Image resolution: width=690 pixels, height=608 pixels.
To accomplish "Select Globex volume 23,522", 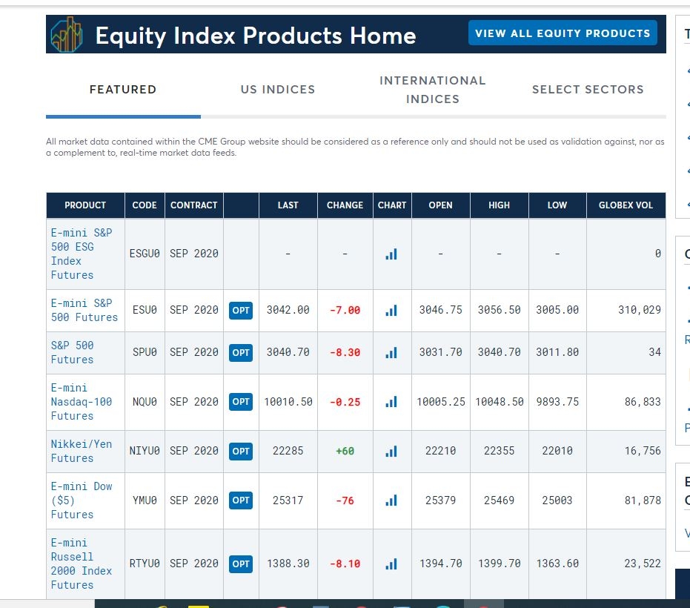I will (x=643, y=564).
